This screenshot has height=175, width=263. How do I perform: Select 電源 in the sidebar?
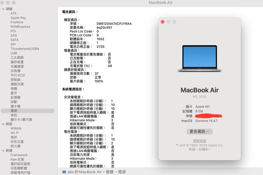14,111
